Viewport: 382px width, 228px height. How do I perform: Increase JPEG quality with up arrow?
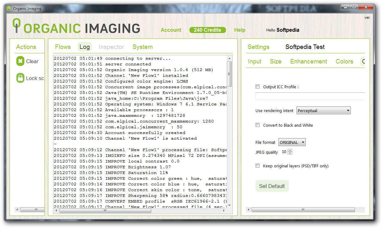click(x=290, y=151)
